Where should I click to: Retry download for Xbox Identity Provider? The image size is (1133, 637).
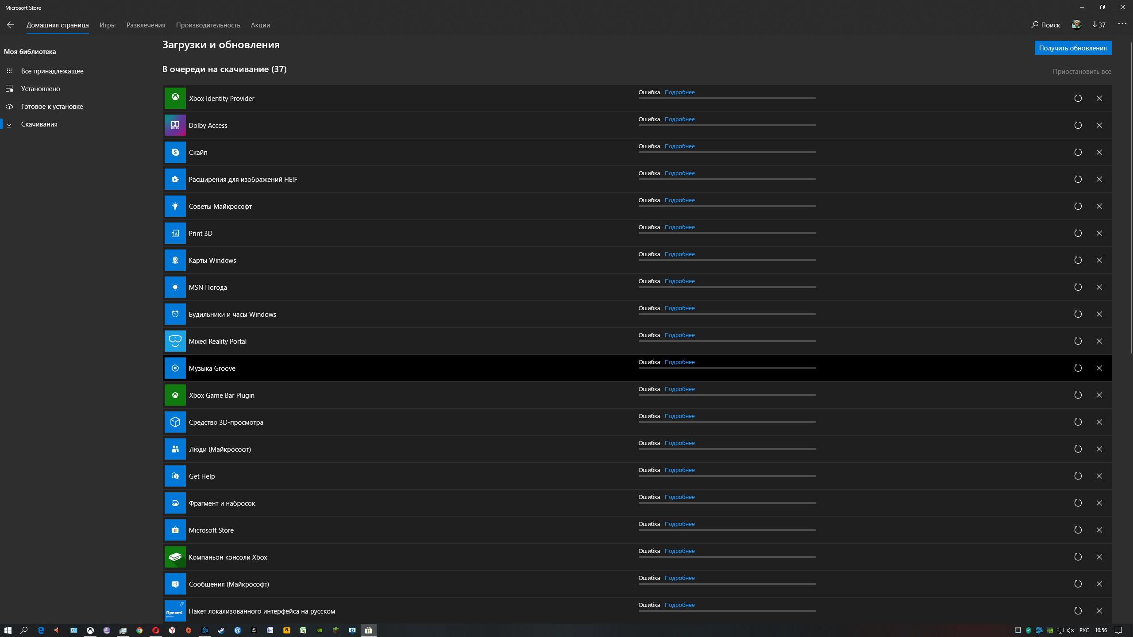click(1078, 98)
